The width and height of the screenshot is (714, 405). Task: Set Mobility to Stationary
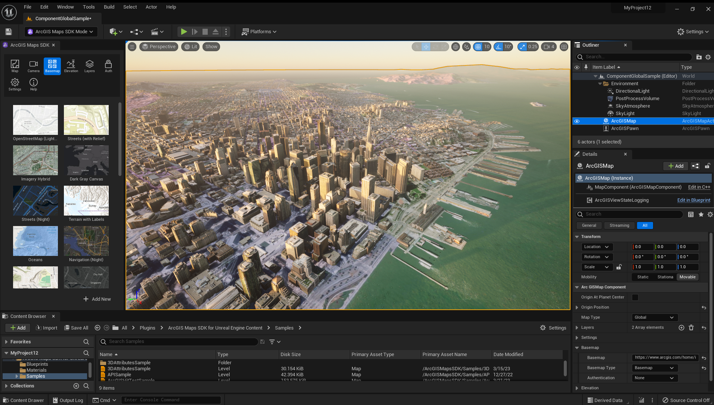point(665,277)
